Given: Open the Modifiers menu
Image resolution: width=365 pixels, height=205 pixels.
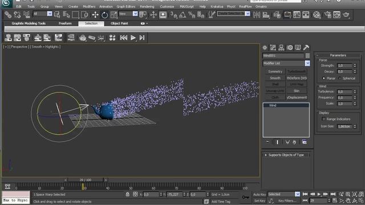Looking at the screenshot, I should pos(89,6).
